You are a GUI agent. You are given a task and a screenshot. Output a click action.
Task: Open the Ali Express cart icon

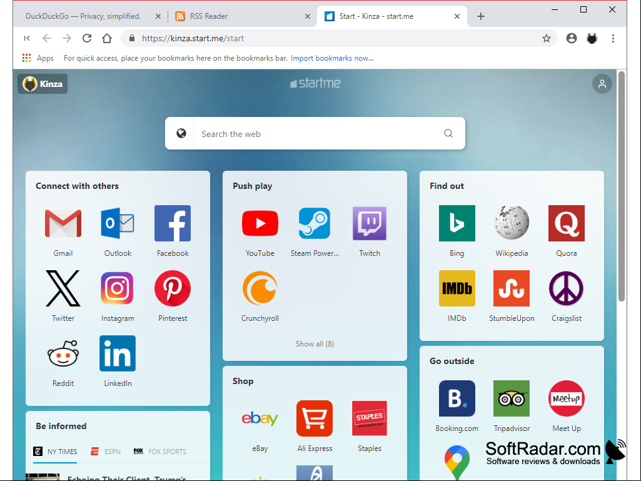[x=315, y=418]
